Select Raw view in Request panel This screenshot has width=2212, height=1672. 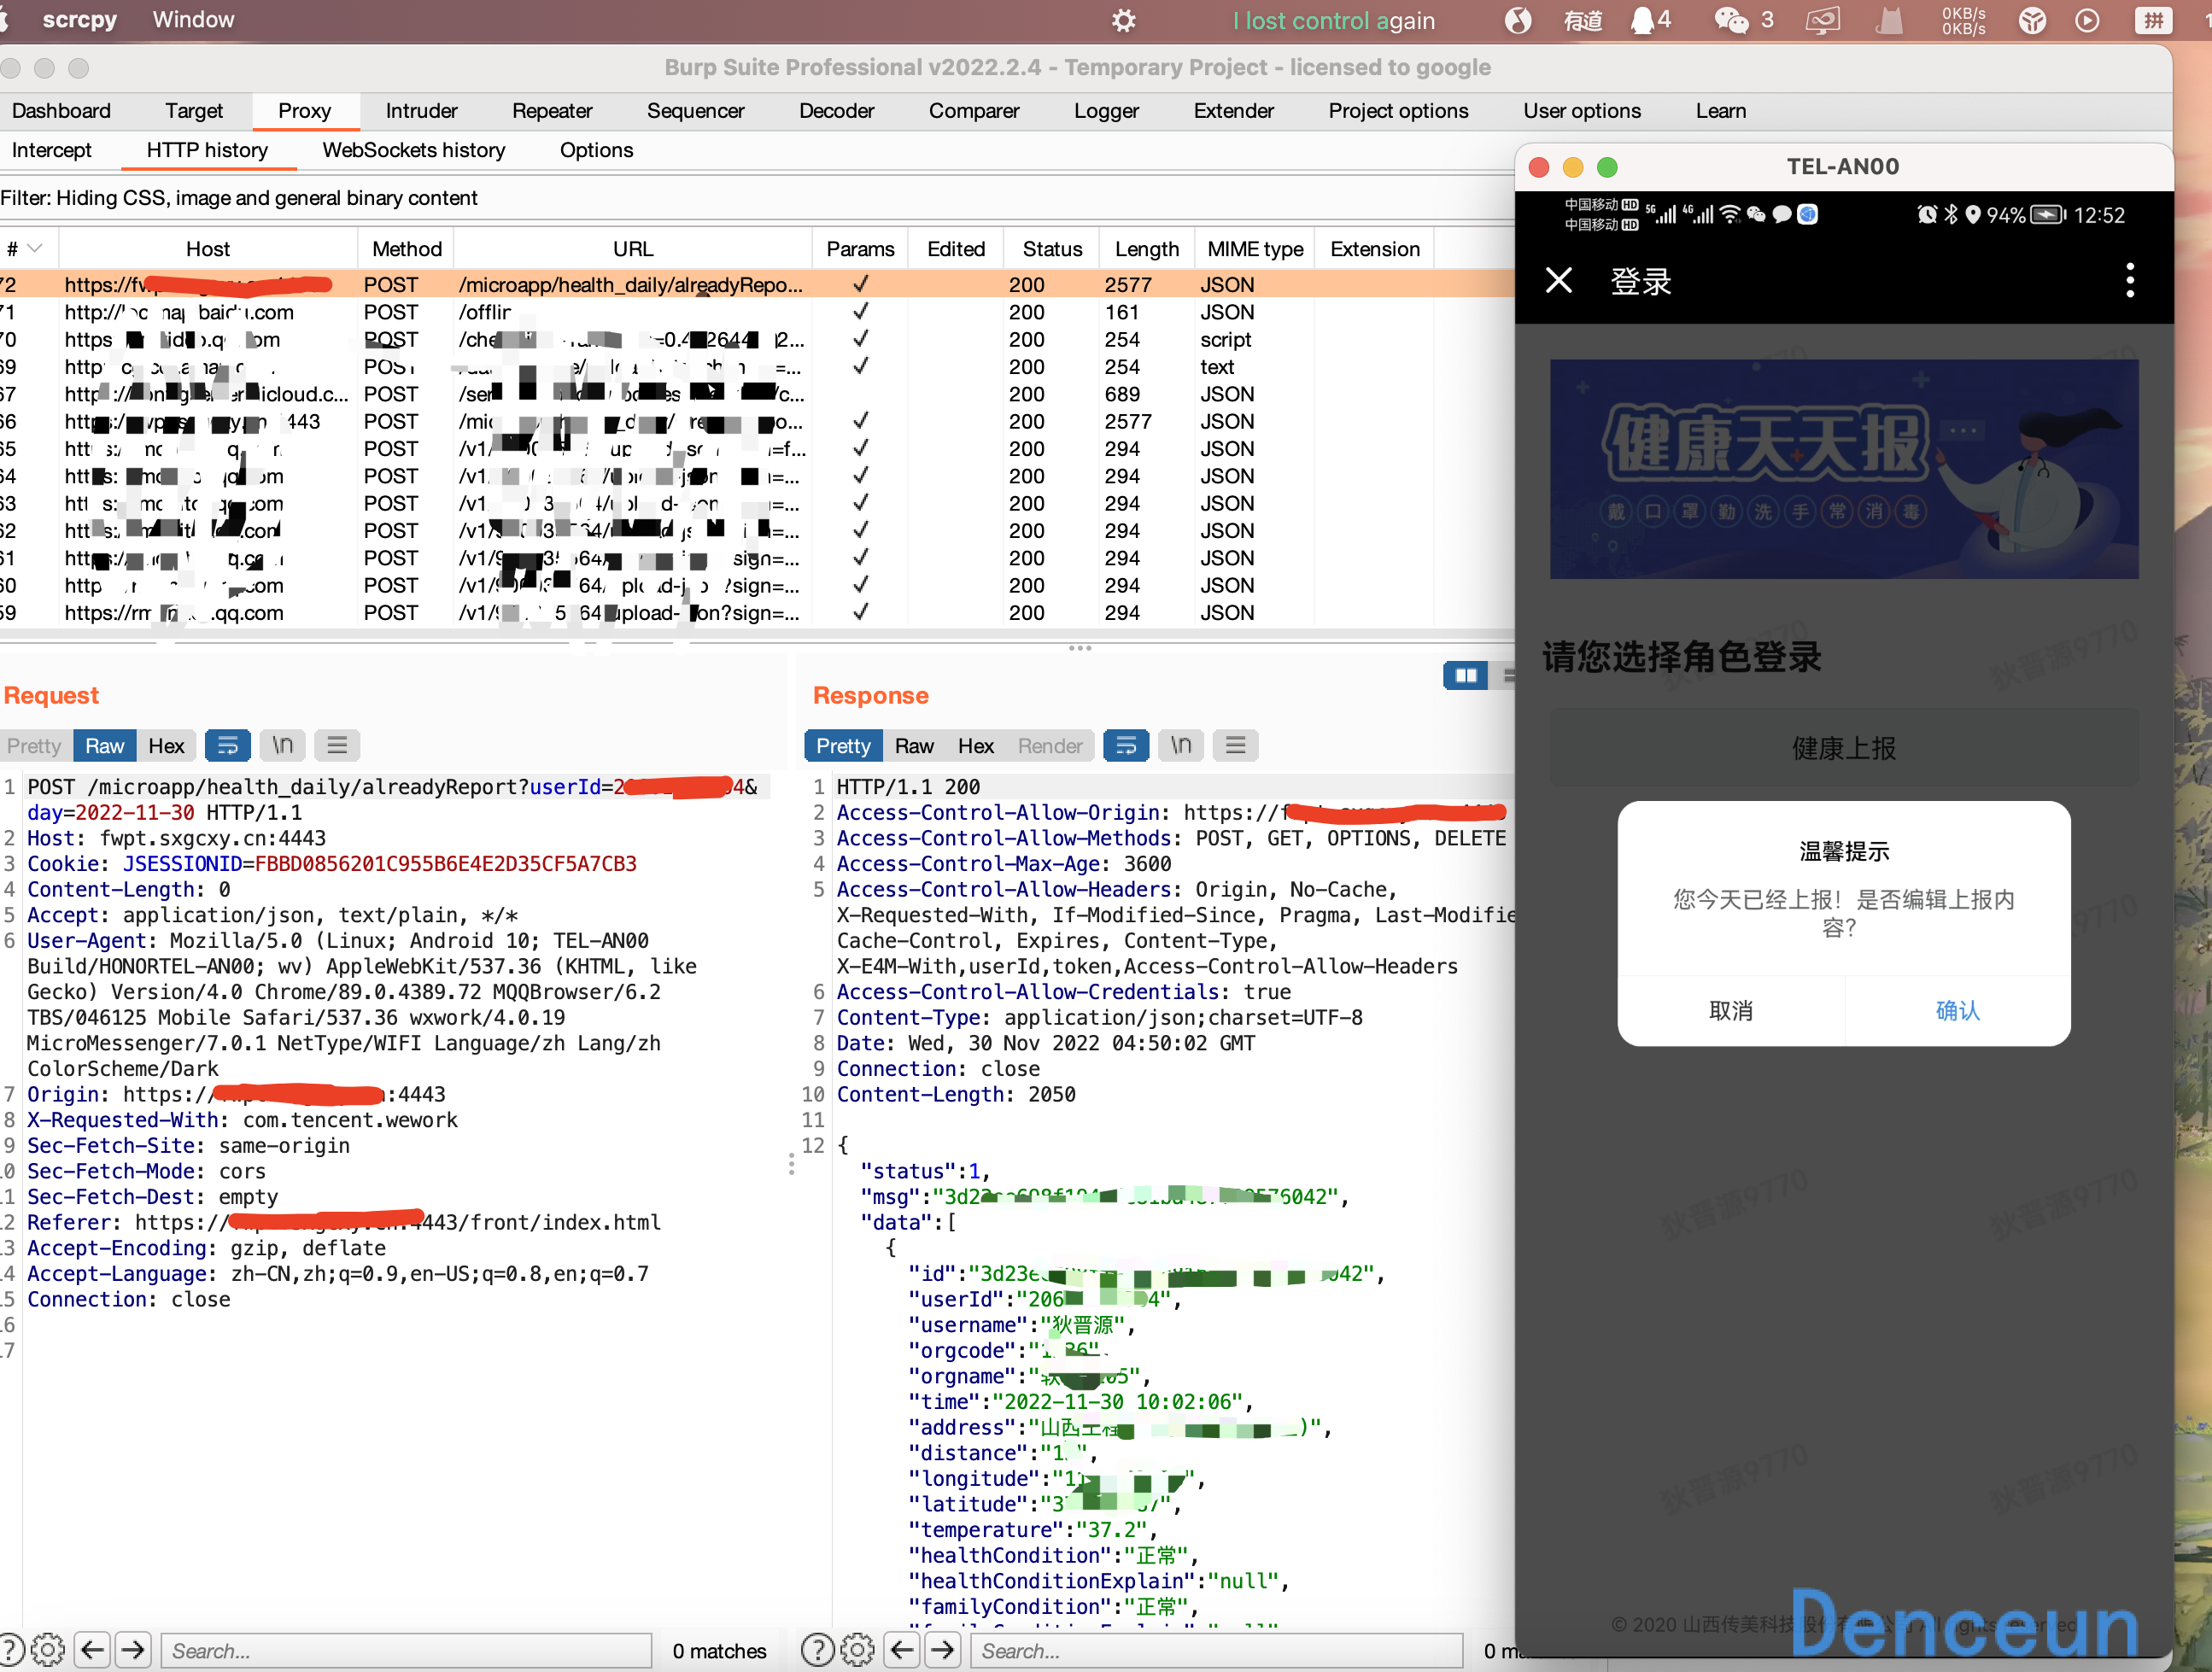(x=104, y=746)
